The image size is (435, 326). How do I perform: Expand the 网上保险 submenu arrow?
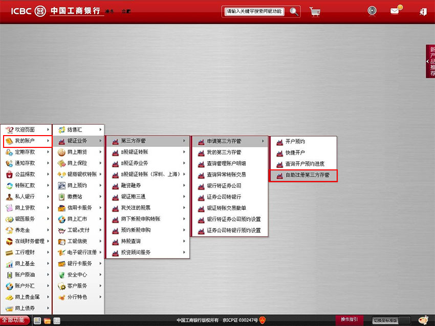(x=100, y=163)
